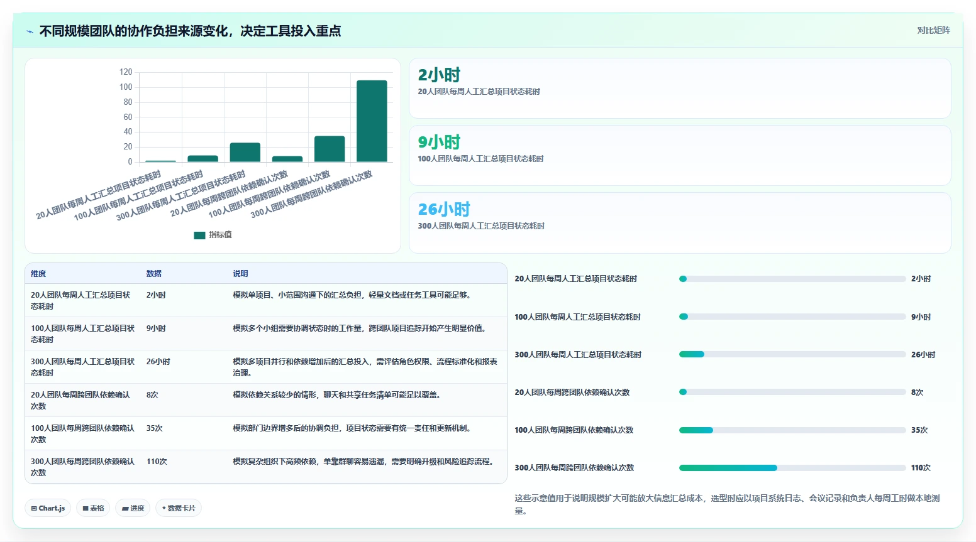Click the footnote text starting 这些示意值
Viewport: 976px width, 542px height.
point(728,504)
